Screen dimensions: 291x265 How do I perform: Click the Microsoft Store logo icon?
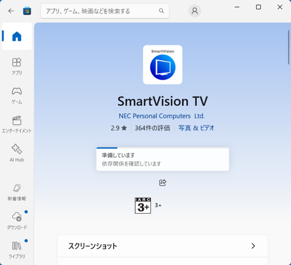27,11
